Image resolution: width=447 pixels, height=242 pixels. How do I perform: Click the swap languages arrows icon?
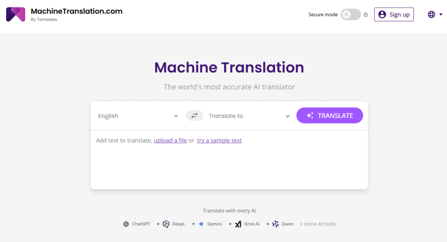click(x=194, y=116)
